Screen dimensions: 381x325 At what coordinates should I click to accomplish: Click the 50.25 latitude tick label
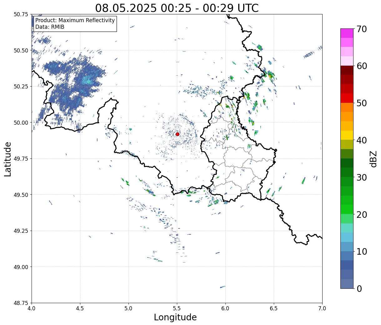click(x=21, y=87)
